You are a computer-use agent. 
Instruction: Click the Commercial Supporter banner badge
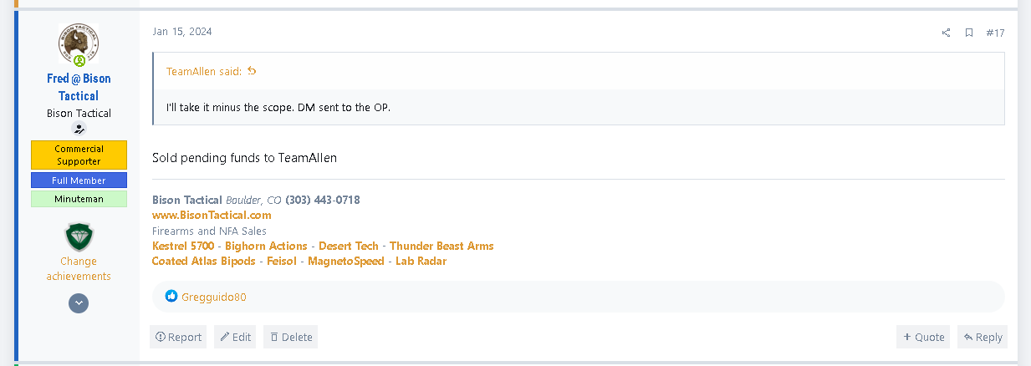click(x=79, y=155)
